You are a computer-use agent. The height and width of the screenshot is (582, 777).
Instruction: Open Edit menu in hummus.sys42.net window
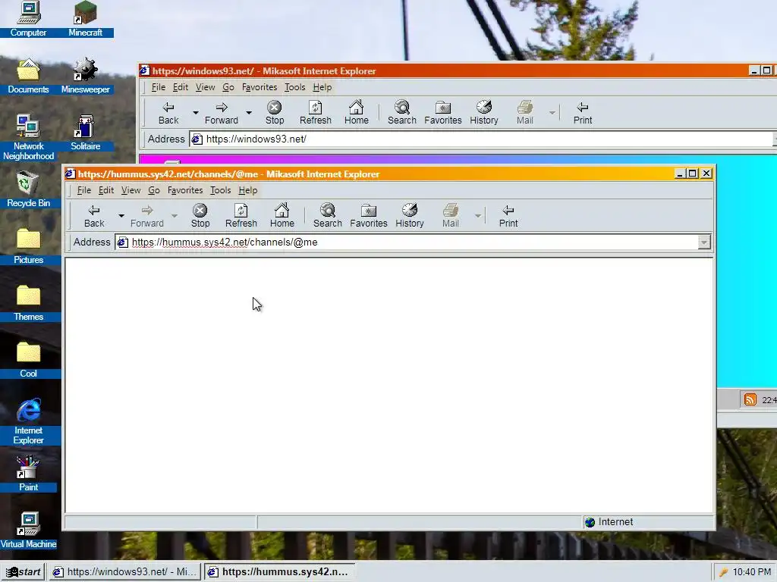pos(106,190)
